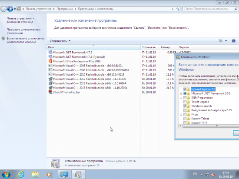Expand the Игры tree node
Screen dimensions: 239x179
coord(181,115)
